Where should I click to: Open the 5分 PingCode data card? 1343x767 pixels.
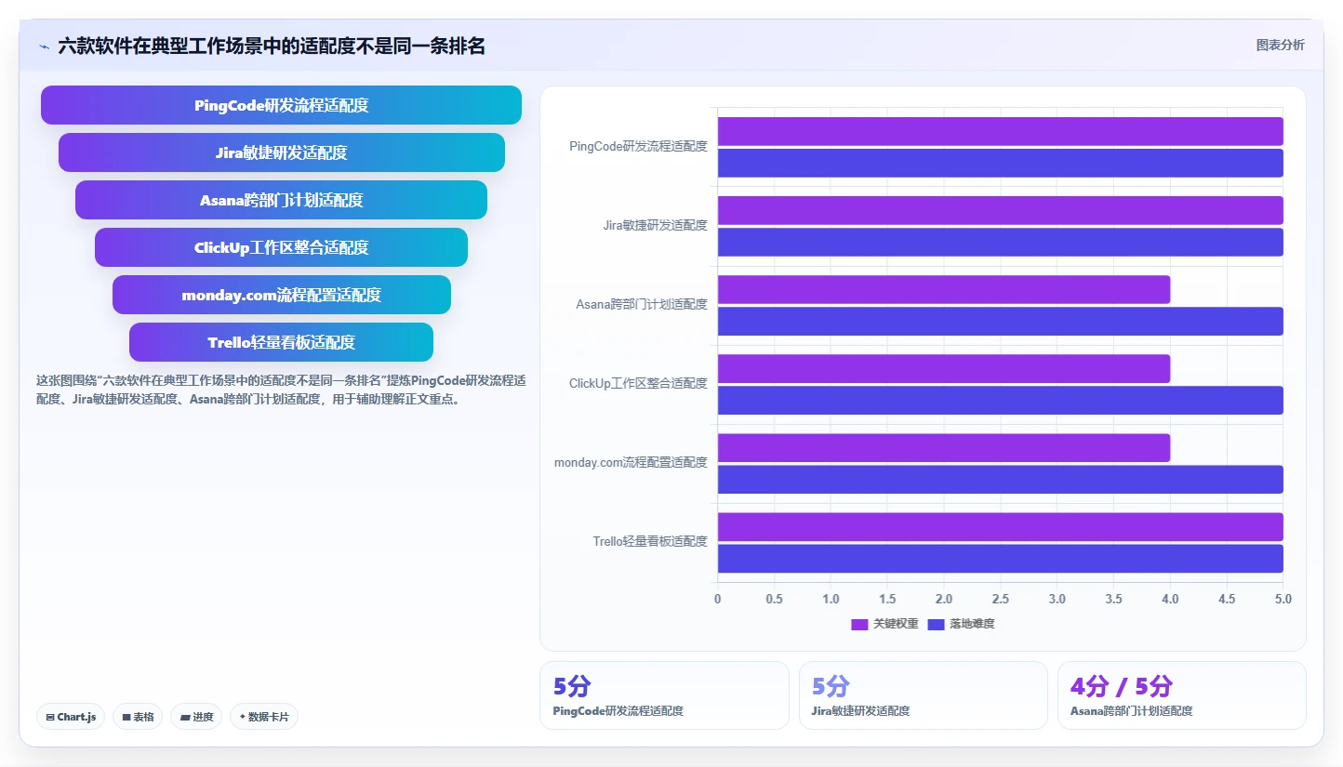[x=664, y=695]
